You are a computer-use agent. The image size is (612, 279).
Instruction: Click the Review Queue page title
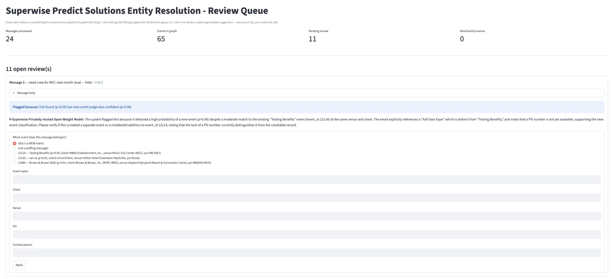(x=137, y=11)
